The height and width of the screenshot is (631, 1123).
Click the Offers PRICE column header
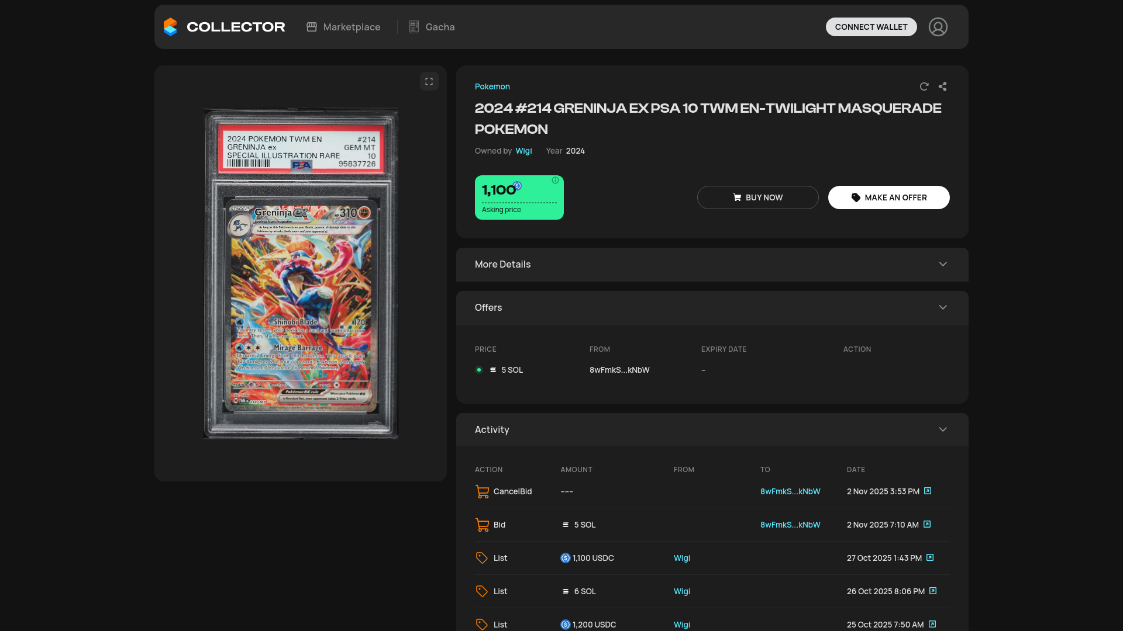(x=485, y=349)
